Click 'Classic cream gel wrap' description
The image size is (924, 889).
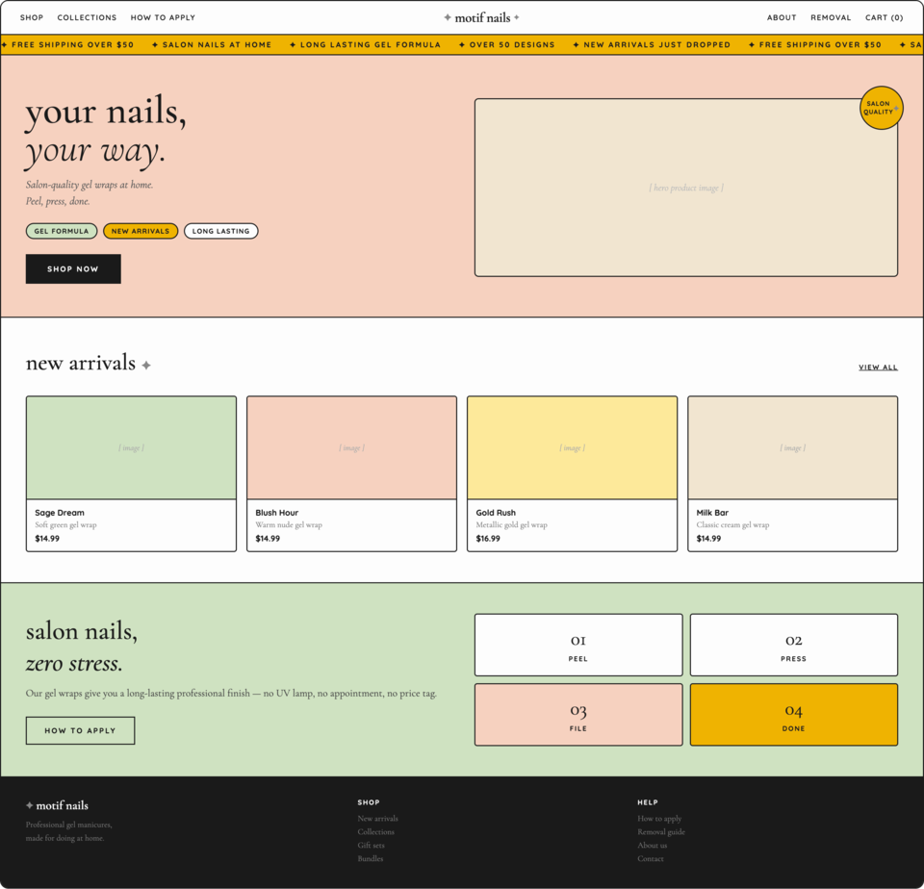coord(732,525)
